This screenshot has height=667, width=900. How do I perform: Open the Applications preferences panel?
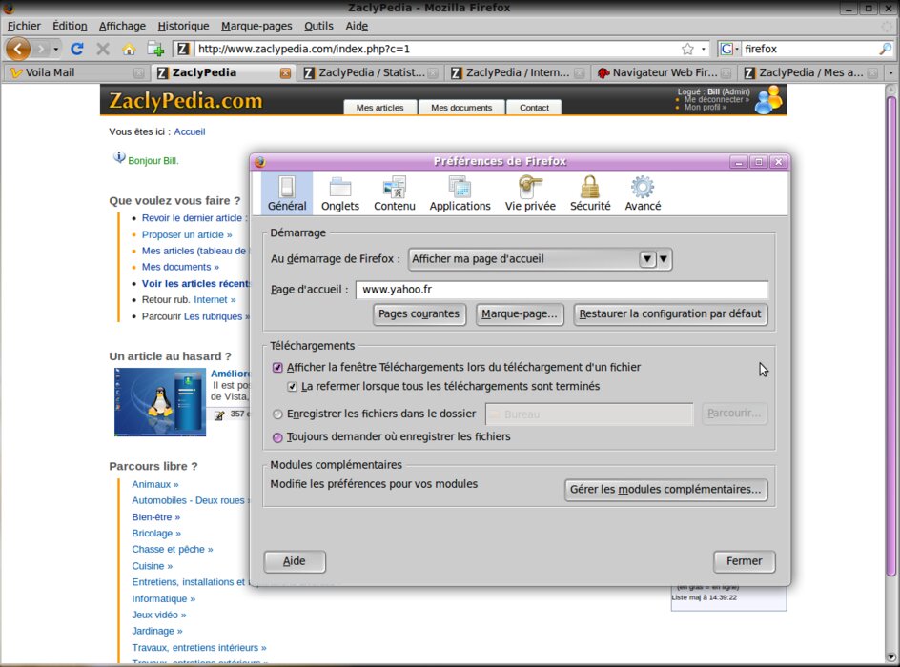coord(460,192)
